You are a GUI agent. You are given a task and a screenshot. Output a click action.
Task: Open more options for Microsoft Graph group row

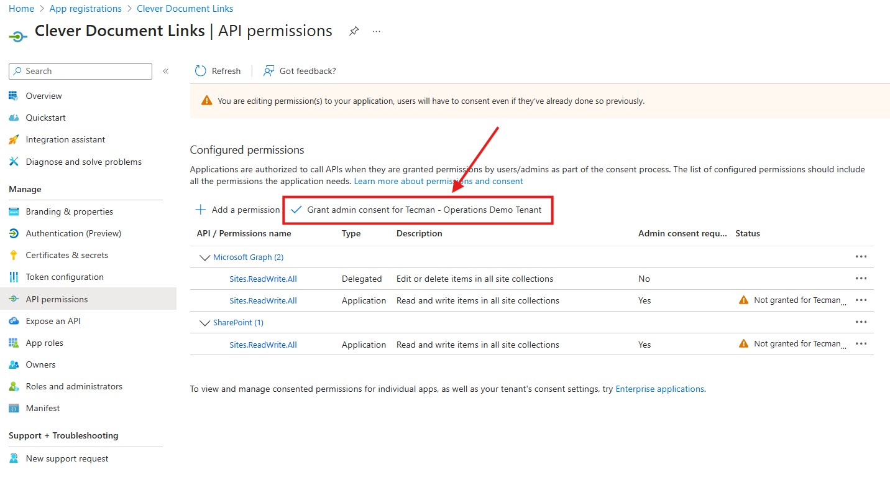click(x=861, y=256)
